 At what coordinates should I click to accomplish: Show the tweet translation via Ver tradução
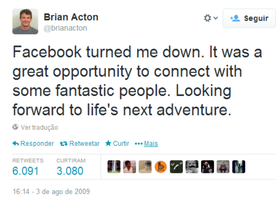tap(40, 127)
